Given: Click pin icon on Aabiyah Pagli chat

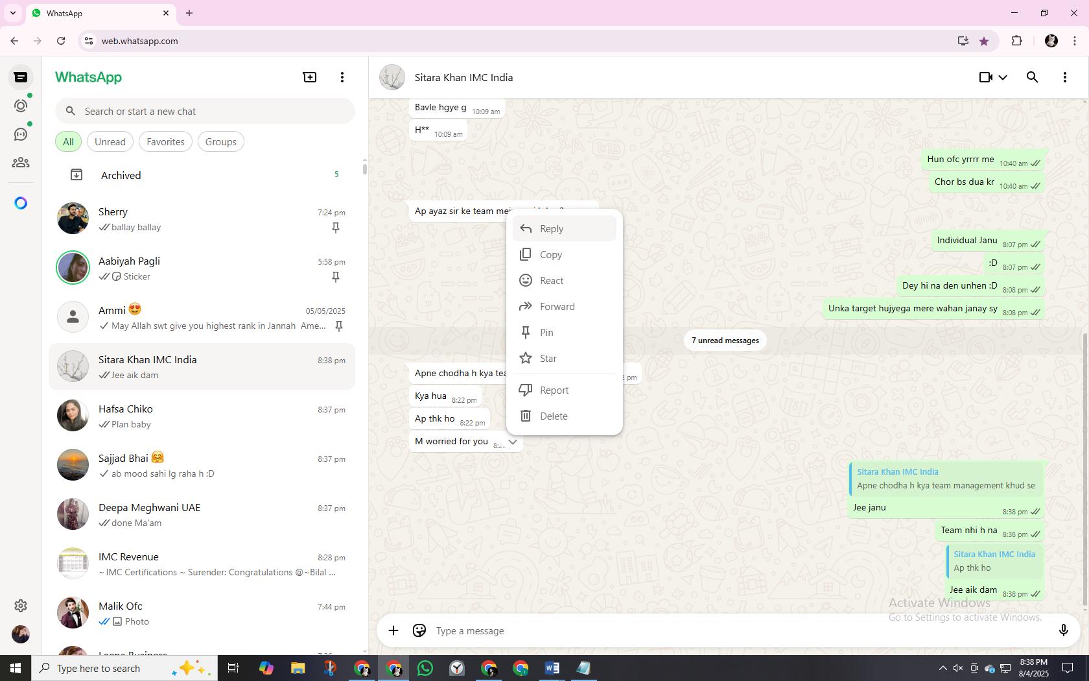Looking at the screenshot, I should pyautogui.click(x=336, y=277).
